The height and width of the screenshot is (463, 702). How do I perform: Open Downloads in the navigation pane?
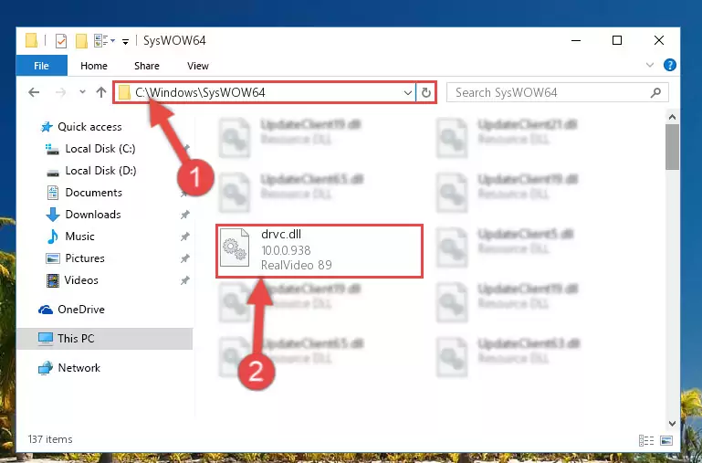pyautogui.click(x=93, y=215)
